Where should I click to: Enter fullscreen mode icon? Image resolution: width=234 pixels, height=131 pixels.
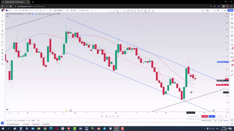222,11
